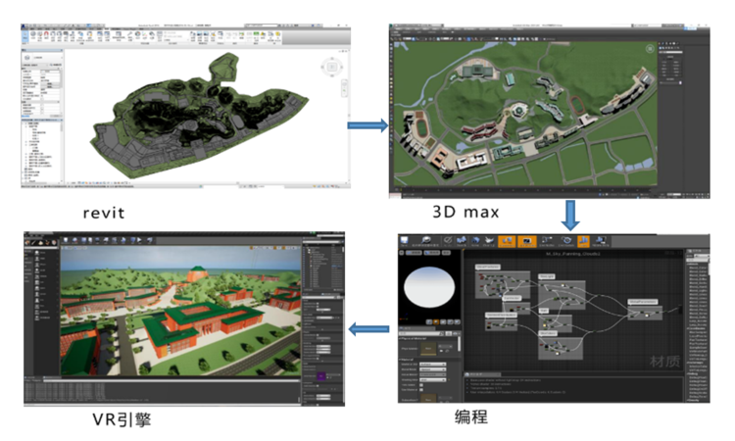Click Mobile Stats icon in material editor toolbar
Screen dimensions: 735x441
point(601,242)
